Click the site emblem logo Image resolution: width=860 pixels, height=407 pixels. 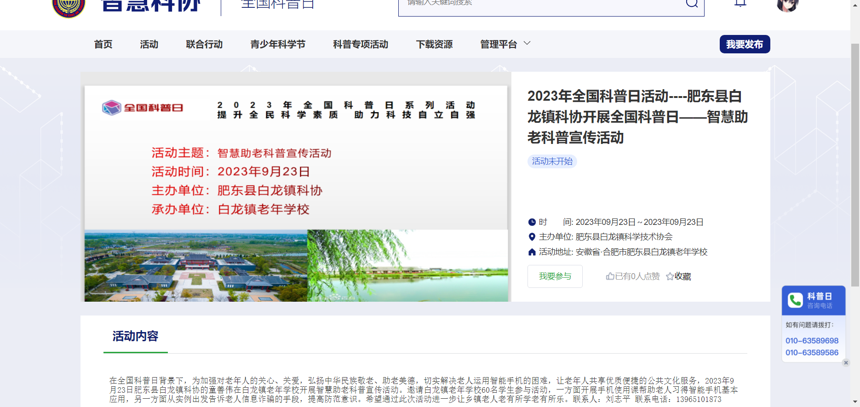click(x=69, y=7)
